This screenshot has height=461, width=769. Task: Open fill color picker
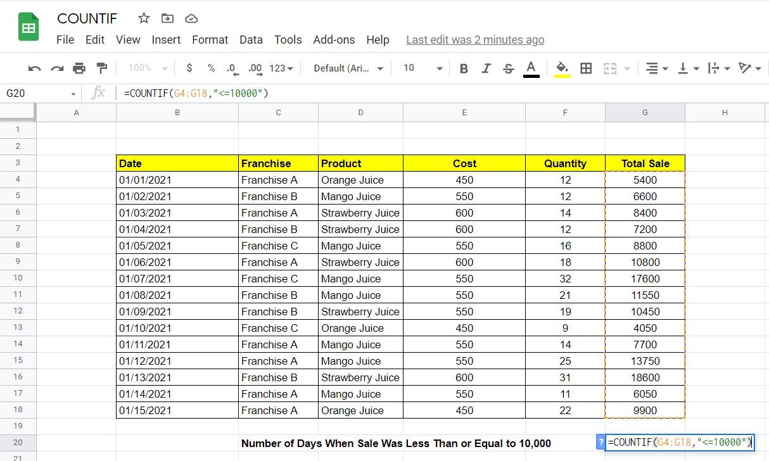[x=562, y=68]
